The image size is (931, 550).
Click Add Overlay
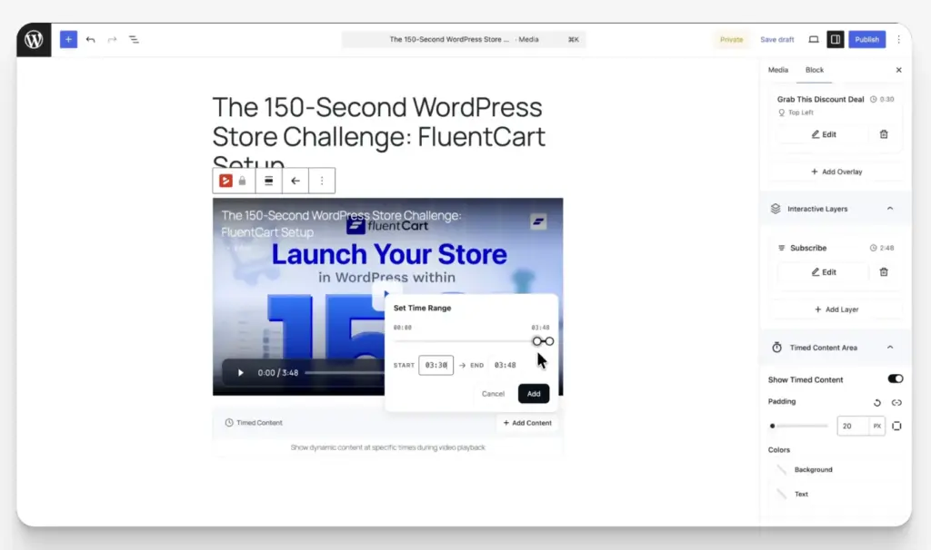[x=836, y=172]
